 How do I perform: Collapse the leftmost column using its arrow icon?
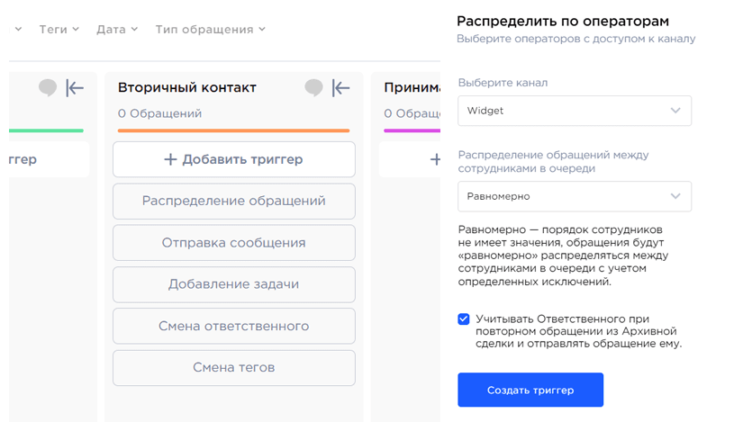click(75, 87)
